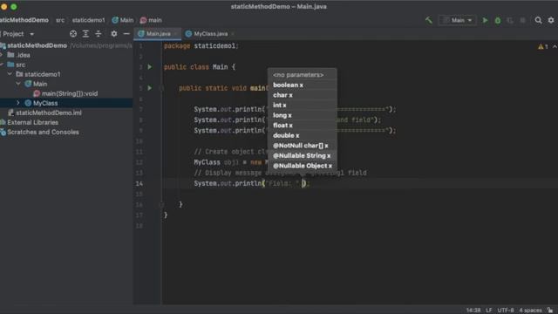This screenshot has height=314, width=558.
Task: Select the staticMethodDemo project root
Action: coord(37,45)
